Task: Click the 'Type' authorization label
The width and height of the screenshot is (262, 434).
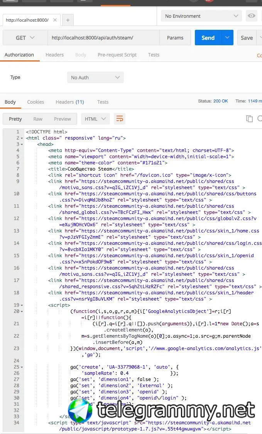Action: tap(15, 77)
